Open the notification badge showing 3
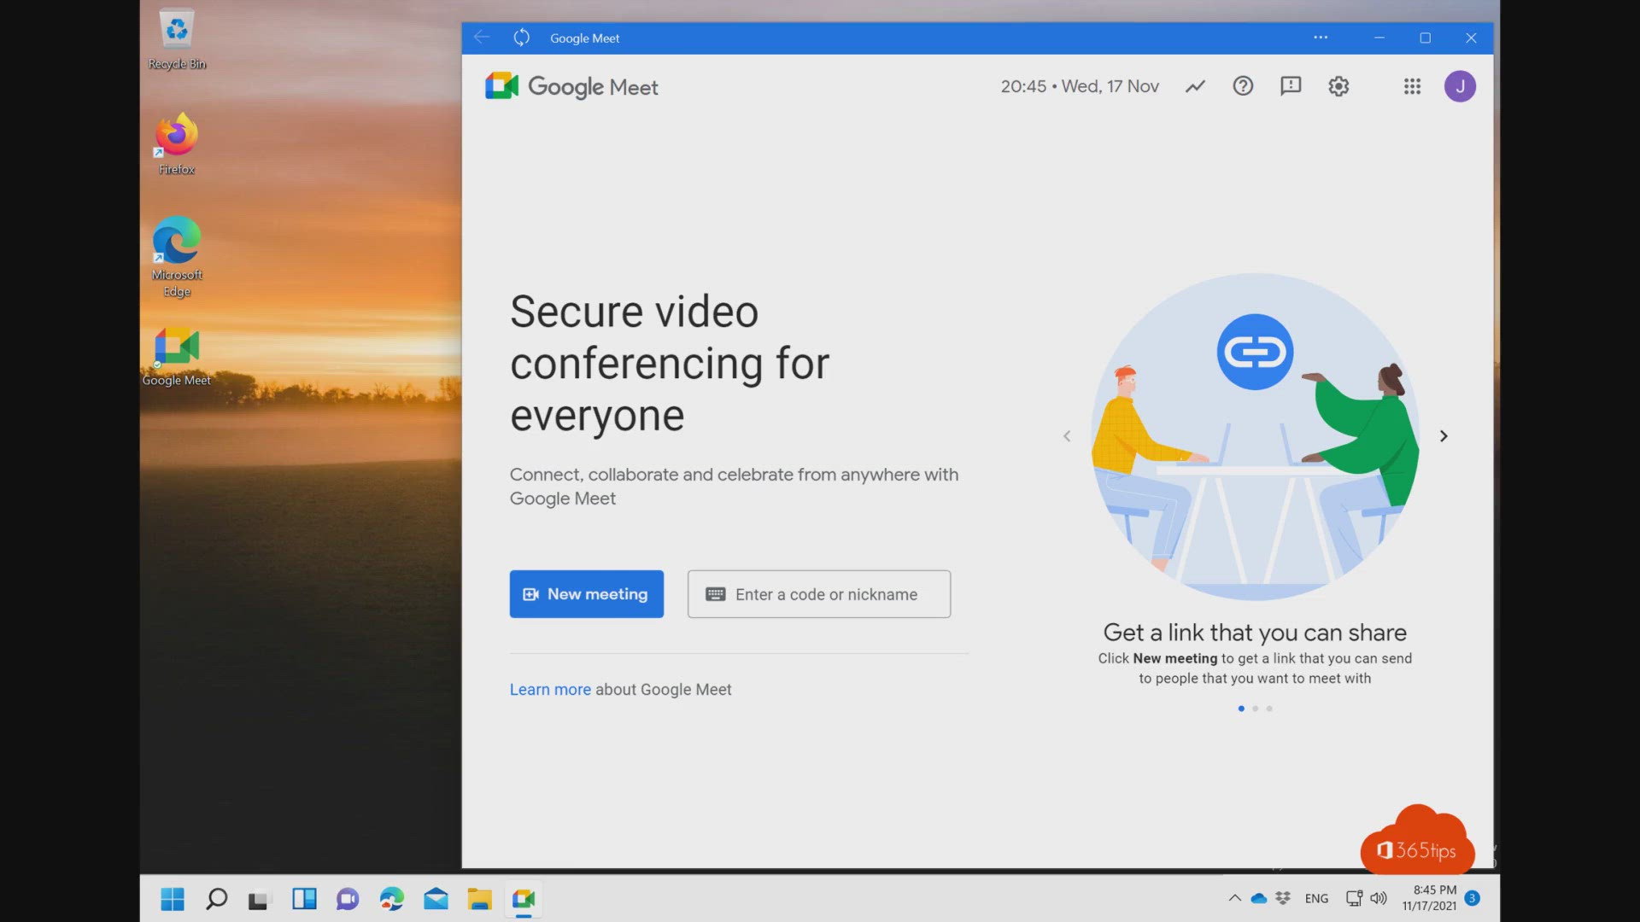1640x922 pixels. (x=1472, y=898)
